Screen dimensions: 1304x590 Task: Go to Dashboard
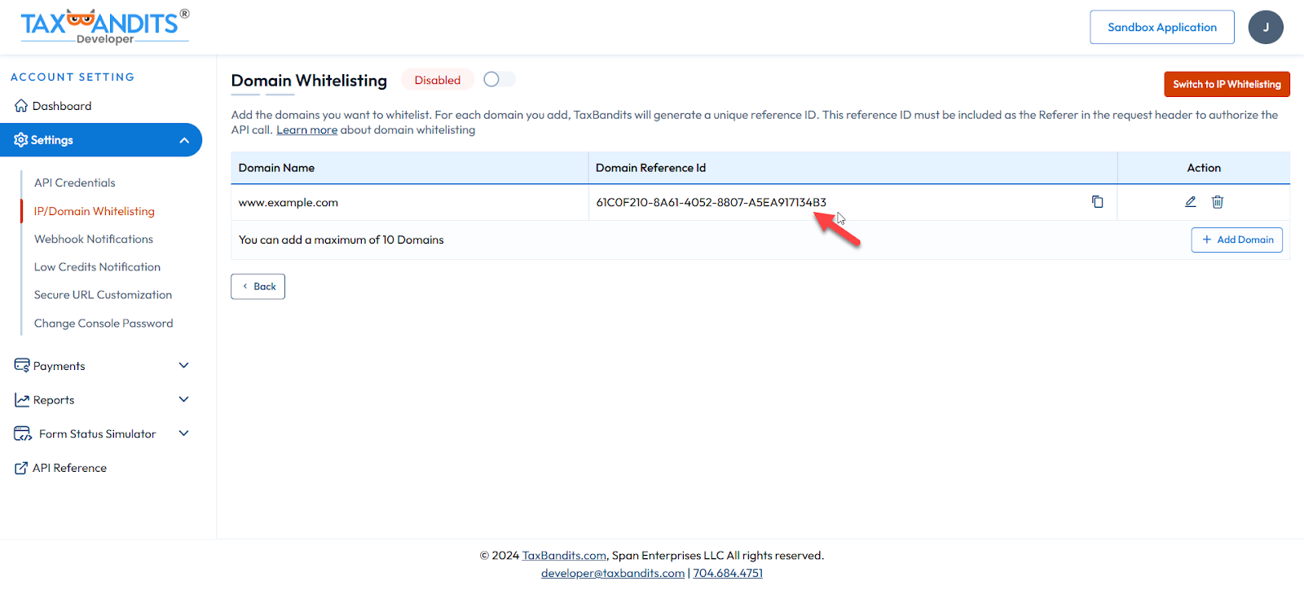coord(62,106)
